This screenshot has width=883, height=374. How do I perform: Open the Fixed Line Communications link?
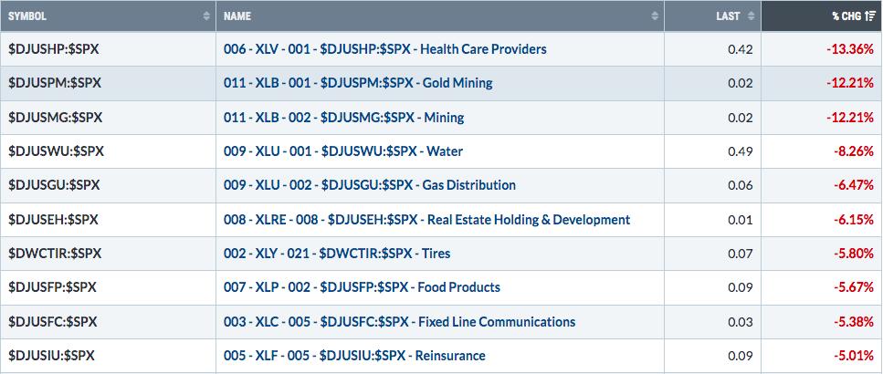[400, 322]
